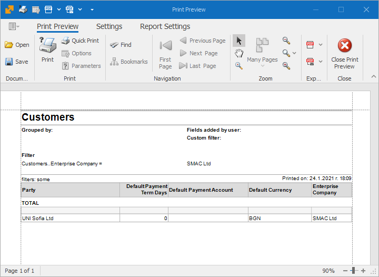Switch to the Report Settings tab

point(165,26)
